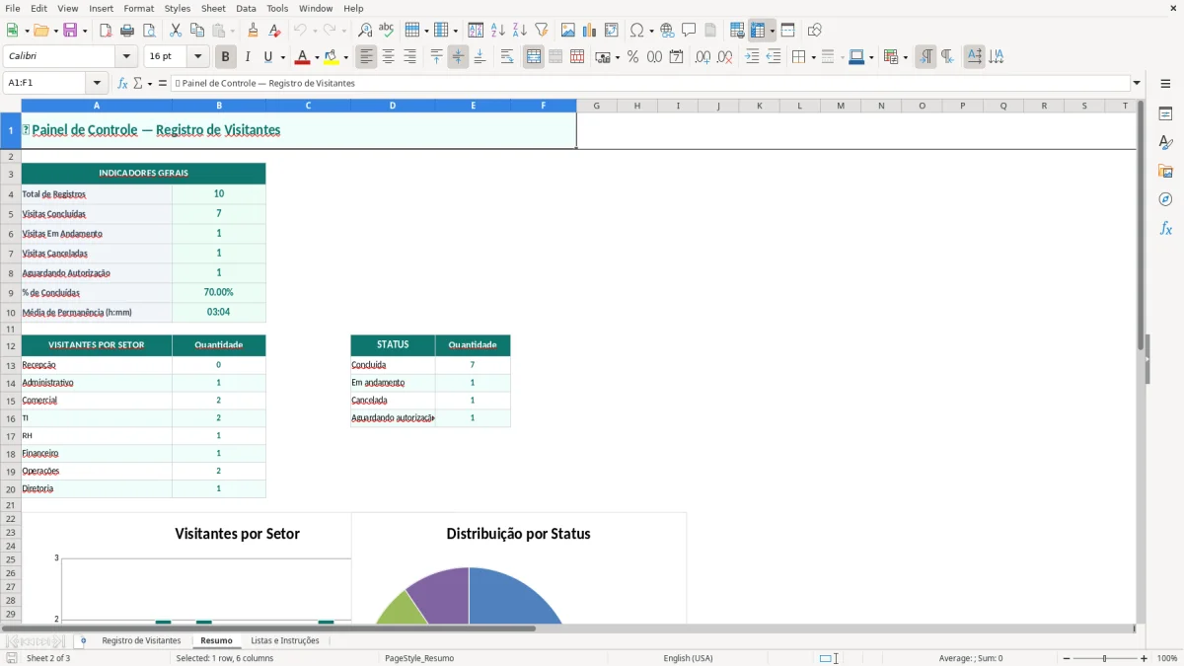Open Find & Replace icon
This screenshot has width=1184, height=666.
coord(365,31)
